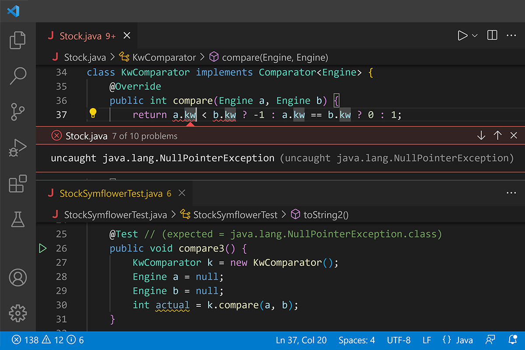This screenshot has width=525, height=350.
Task: Close the Stock.java tab
Action: tap(126, 35)
